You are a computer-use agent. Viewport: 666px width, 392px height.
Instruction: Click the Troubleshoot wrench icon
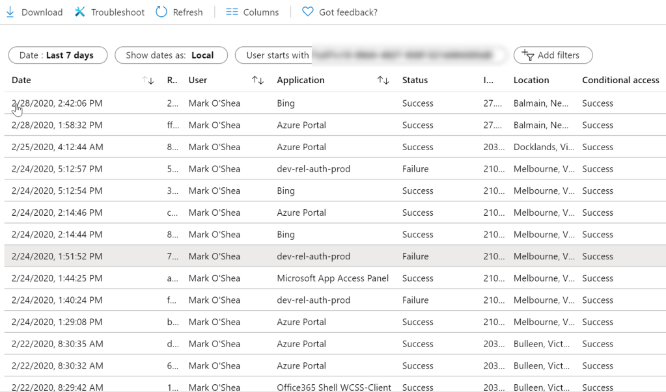80,12
